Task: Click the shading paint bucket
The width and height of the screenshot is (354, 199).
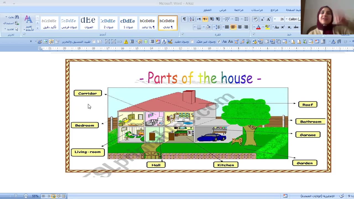Action: [208, 27]
